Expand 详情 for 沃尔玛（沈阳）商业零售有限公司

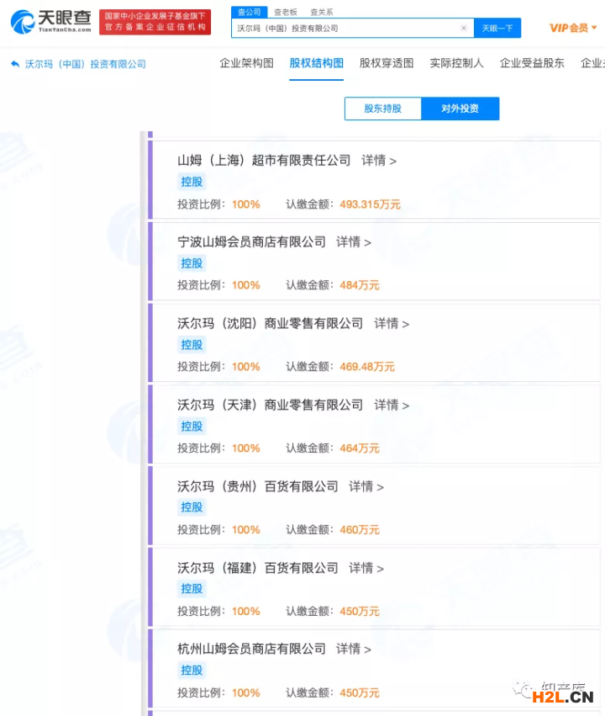[392, 323]
